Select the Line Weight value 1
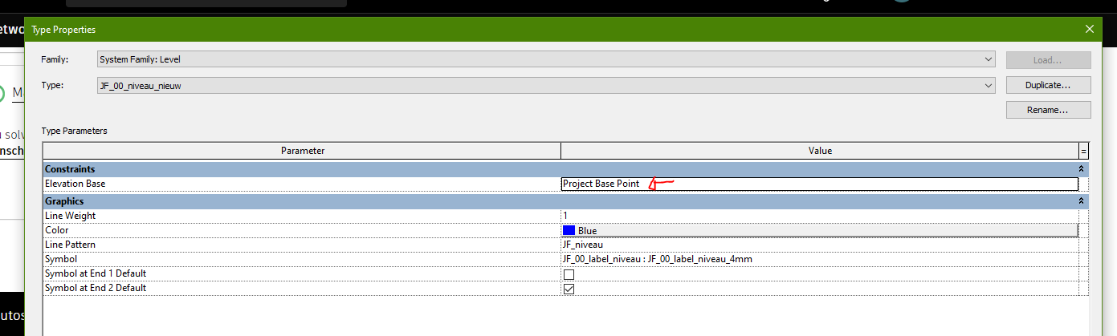The height and width of the screenshot is (336, 1117). tap(819, 216)
